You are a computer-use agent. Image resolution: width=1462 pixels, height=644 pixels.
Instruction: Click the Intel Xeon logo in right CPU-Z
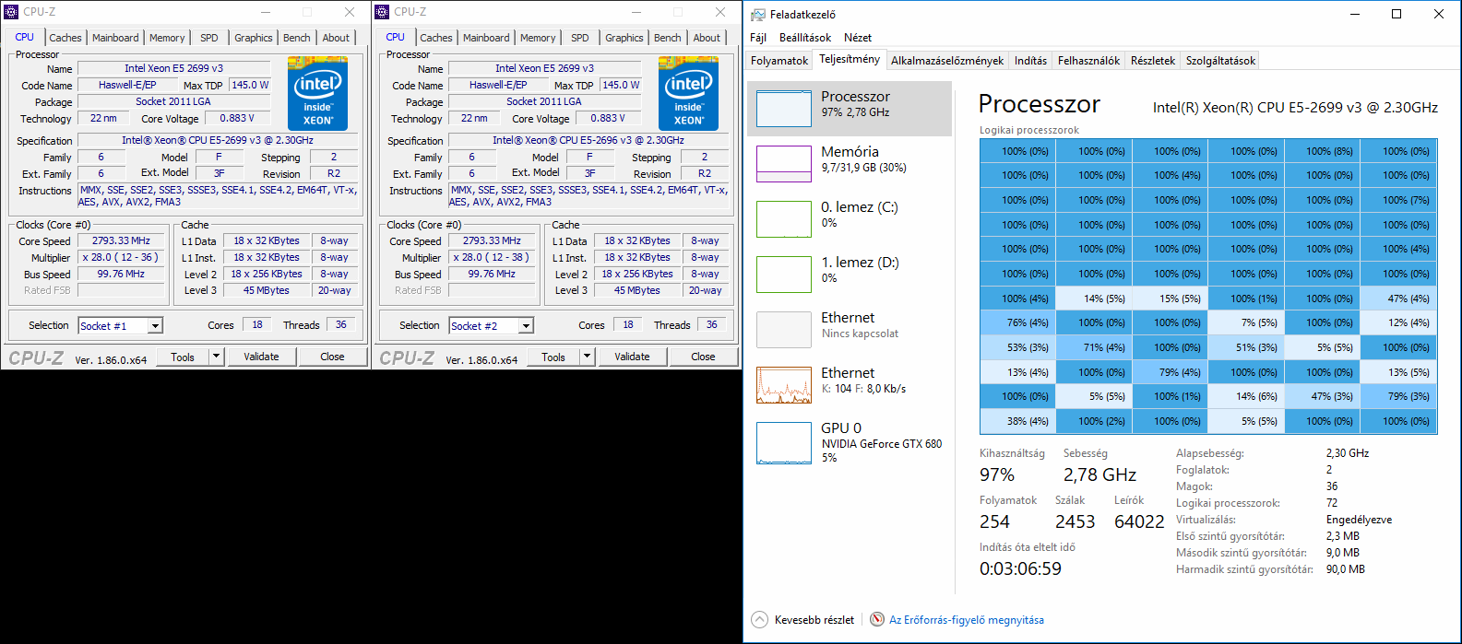pyautogui.click(x=688, y=93)
